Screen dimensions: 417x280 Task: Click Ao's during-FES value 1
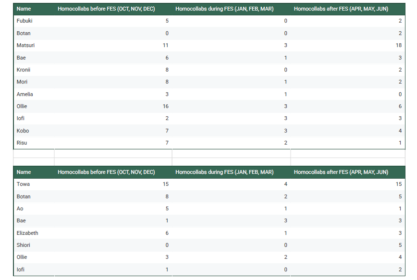coord(286,208)
